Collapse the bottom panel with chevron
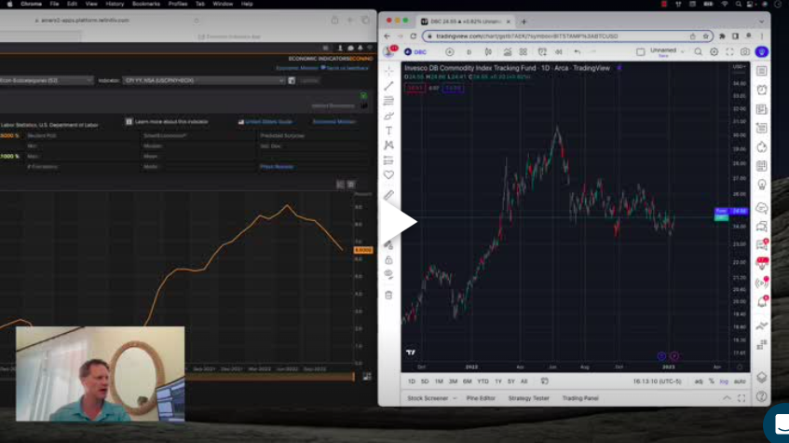 tap(728, 398)
